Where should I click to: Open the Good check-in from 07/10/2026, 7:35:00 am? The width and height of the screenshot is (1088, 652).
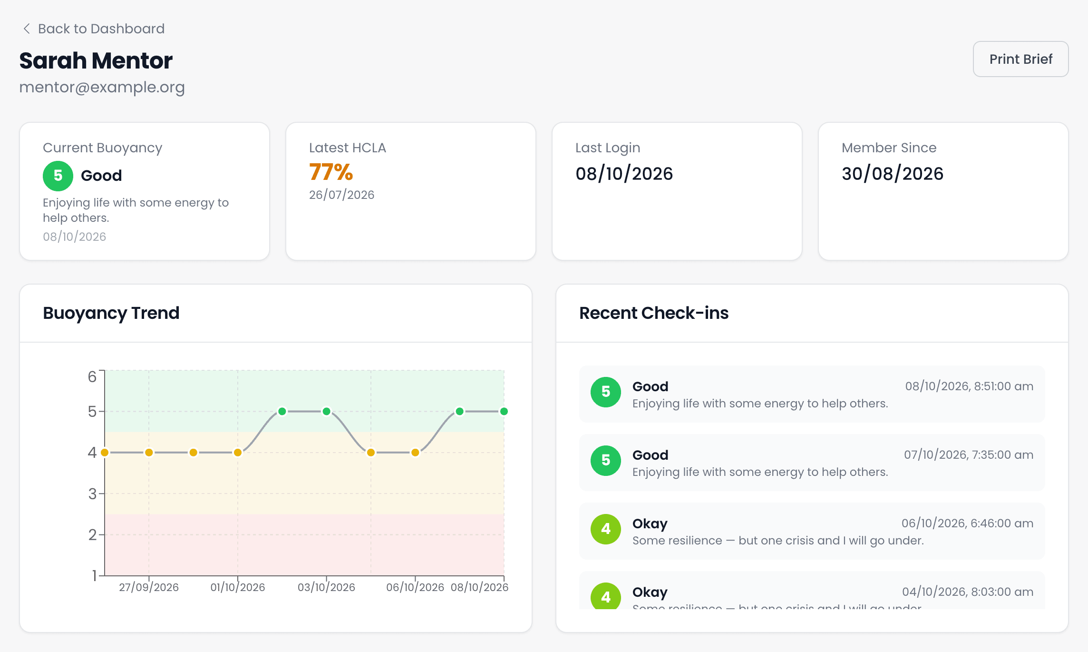tap(812, 462)
